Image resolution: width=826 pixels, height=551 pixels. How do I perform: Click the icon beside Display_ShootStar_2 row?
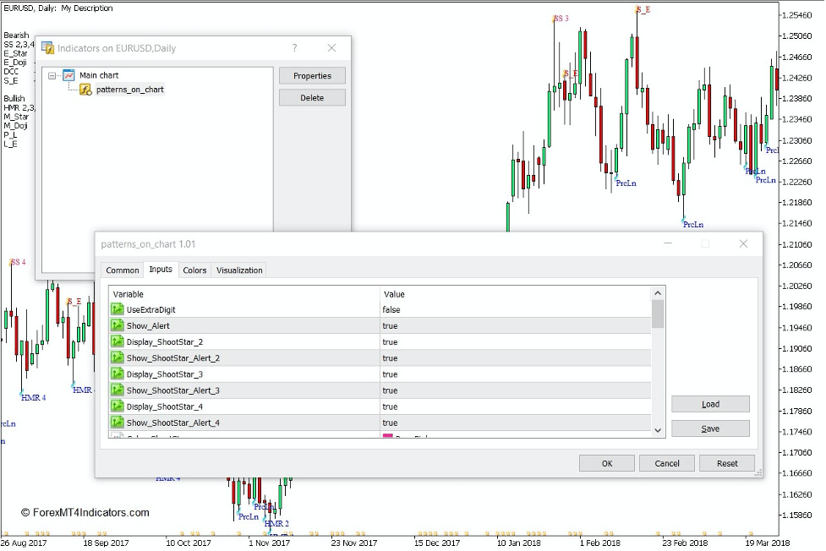click(x=118, y=341)
